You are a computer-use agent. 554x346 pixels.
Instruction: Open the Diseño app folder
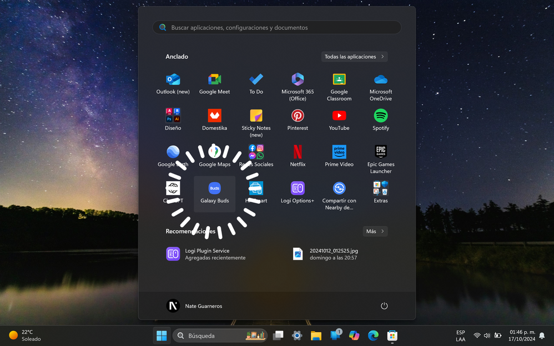[173, 120]
